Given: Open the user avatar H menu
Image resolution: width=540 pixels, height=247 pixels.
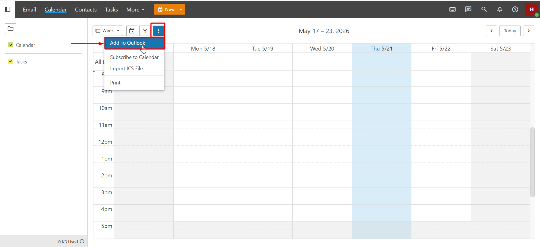Looking at the screenshot, I should point(532,10).
